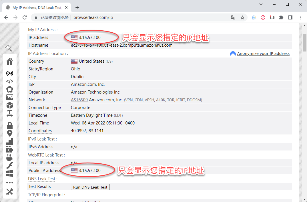Open the Geolocation API map-pin icon
Screen dimensions: 307x202
[x=10, y=133]
